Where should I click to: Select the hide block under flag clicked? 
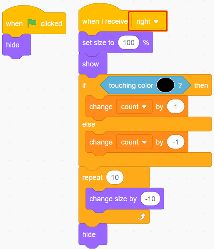17,45
